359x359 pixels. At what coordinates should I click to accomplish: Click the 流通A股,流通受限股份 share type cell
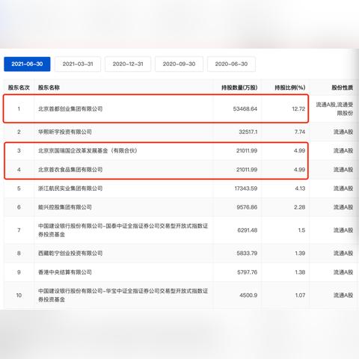click(334, 109)
